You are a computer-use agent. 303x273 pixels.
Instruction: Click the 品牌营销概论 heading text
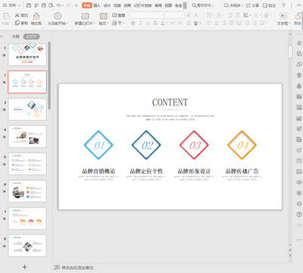[x=98, y=171]
